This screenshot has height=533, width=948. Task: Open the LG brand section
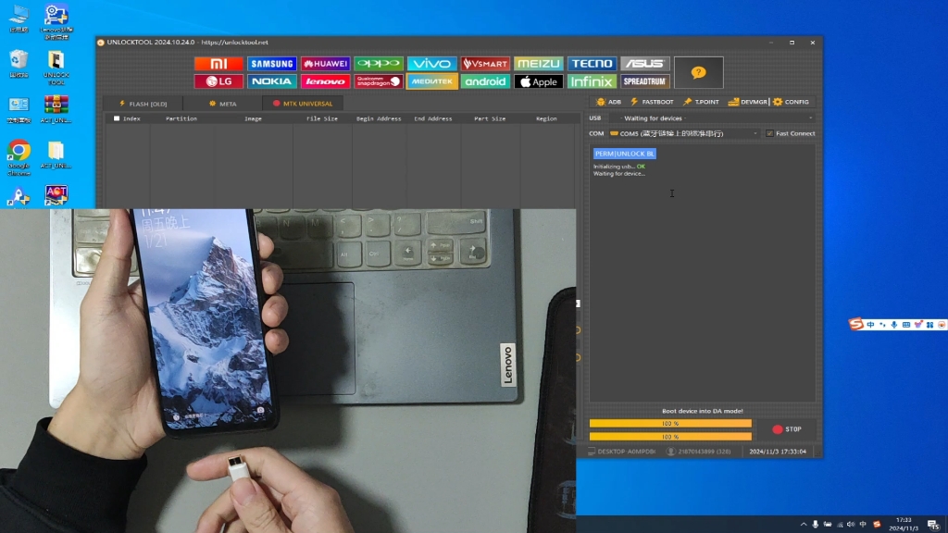click(x=218, y=81)
